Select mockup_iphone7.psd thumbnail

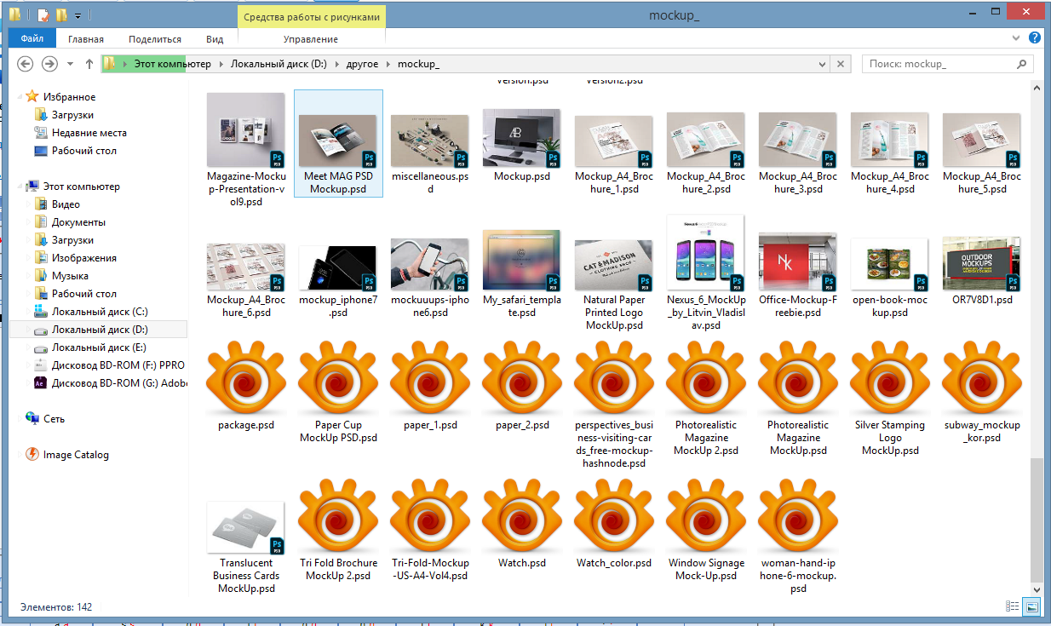pos(338,267)
